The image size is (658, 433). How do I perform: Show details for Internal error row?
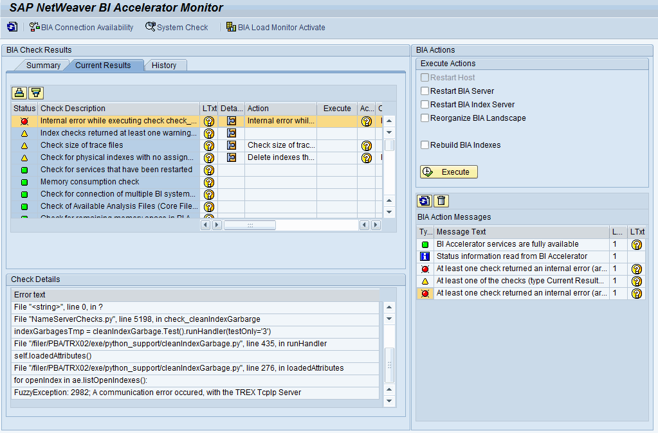(x=231, y=121)
